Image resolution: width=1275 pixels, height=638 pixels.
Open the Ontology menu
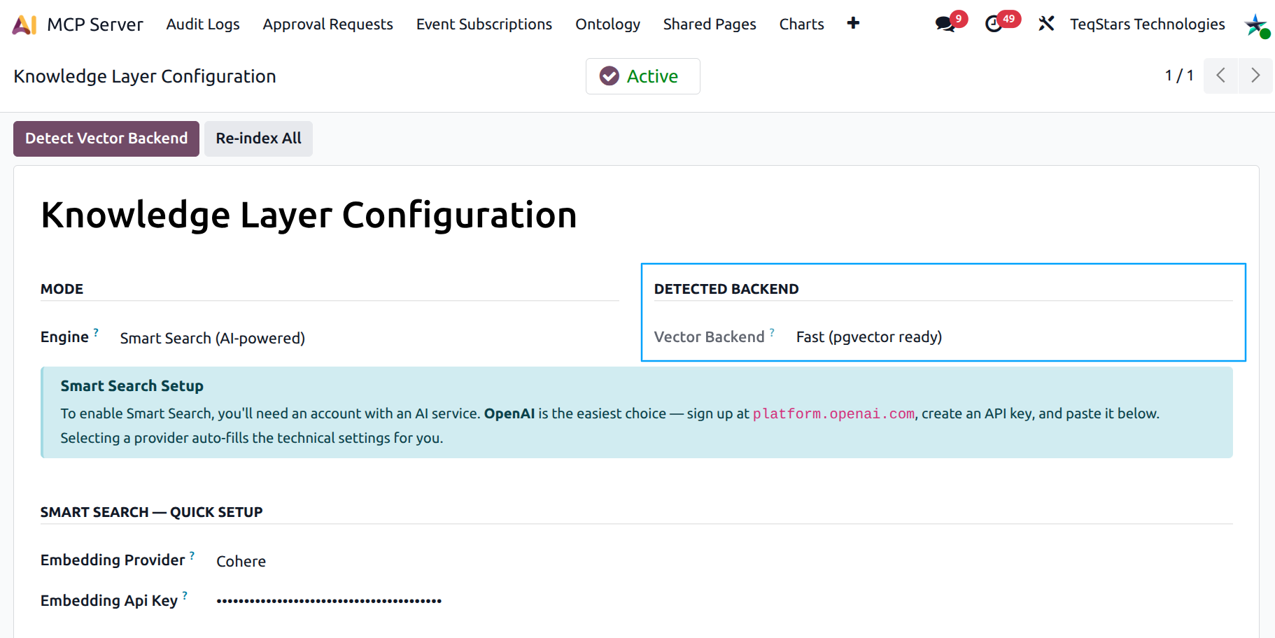coord(607,24)
